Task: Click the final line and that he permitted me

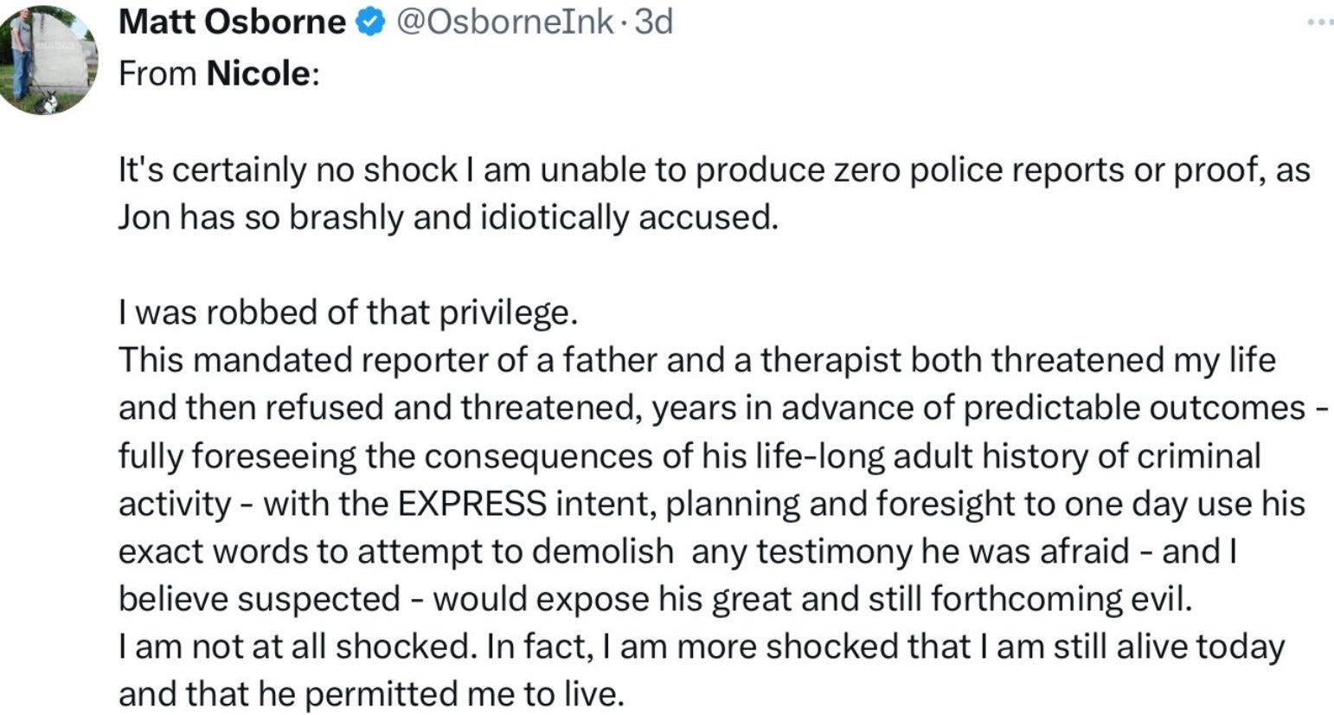Action: pos(371,694)
